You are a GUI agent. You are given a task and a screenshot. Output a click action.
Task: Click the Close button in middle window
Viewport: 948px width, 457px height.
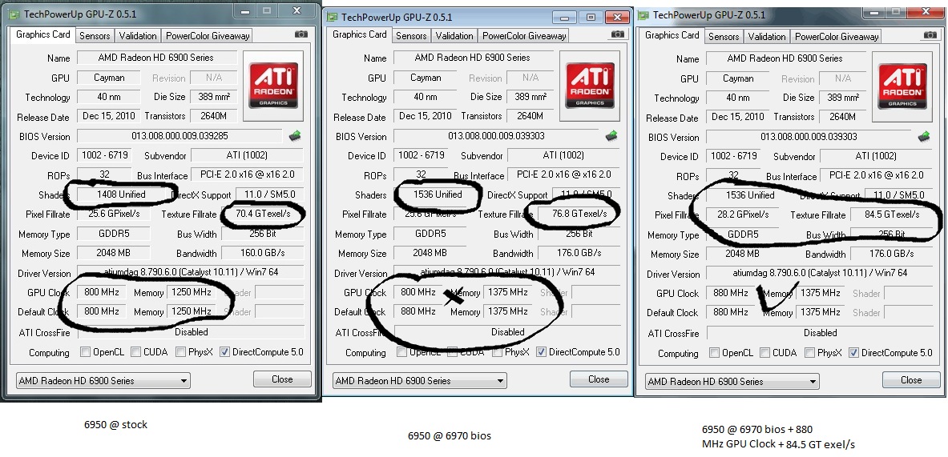tap(599, 379)
